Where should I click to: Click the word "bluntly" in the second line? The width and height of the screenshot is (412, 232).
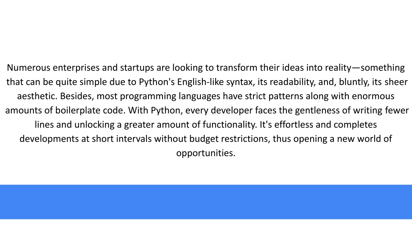(x=354, y=82)
